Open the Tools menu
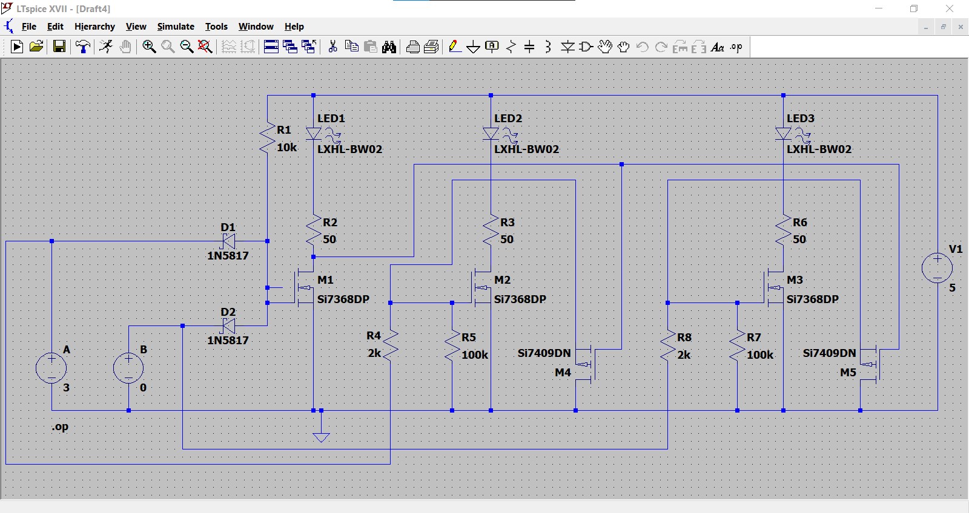 [216, 27]
